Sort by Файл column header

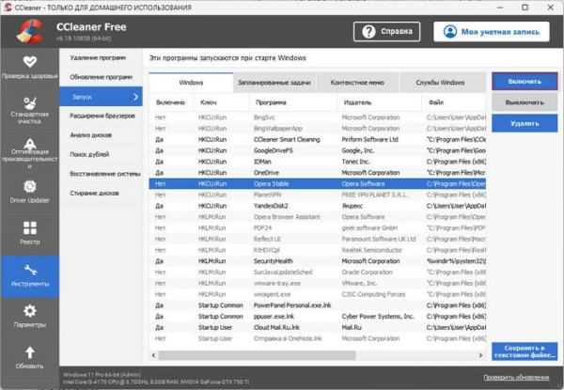(x=454, y=102)
